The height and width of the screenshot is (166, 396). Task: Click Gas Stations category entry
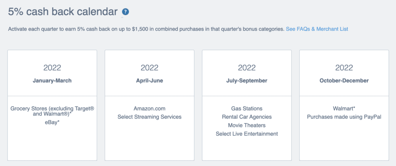coord(247,109)
